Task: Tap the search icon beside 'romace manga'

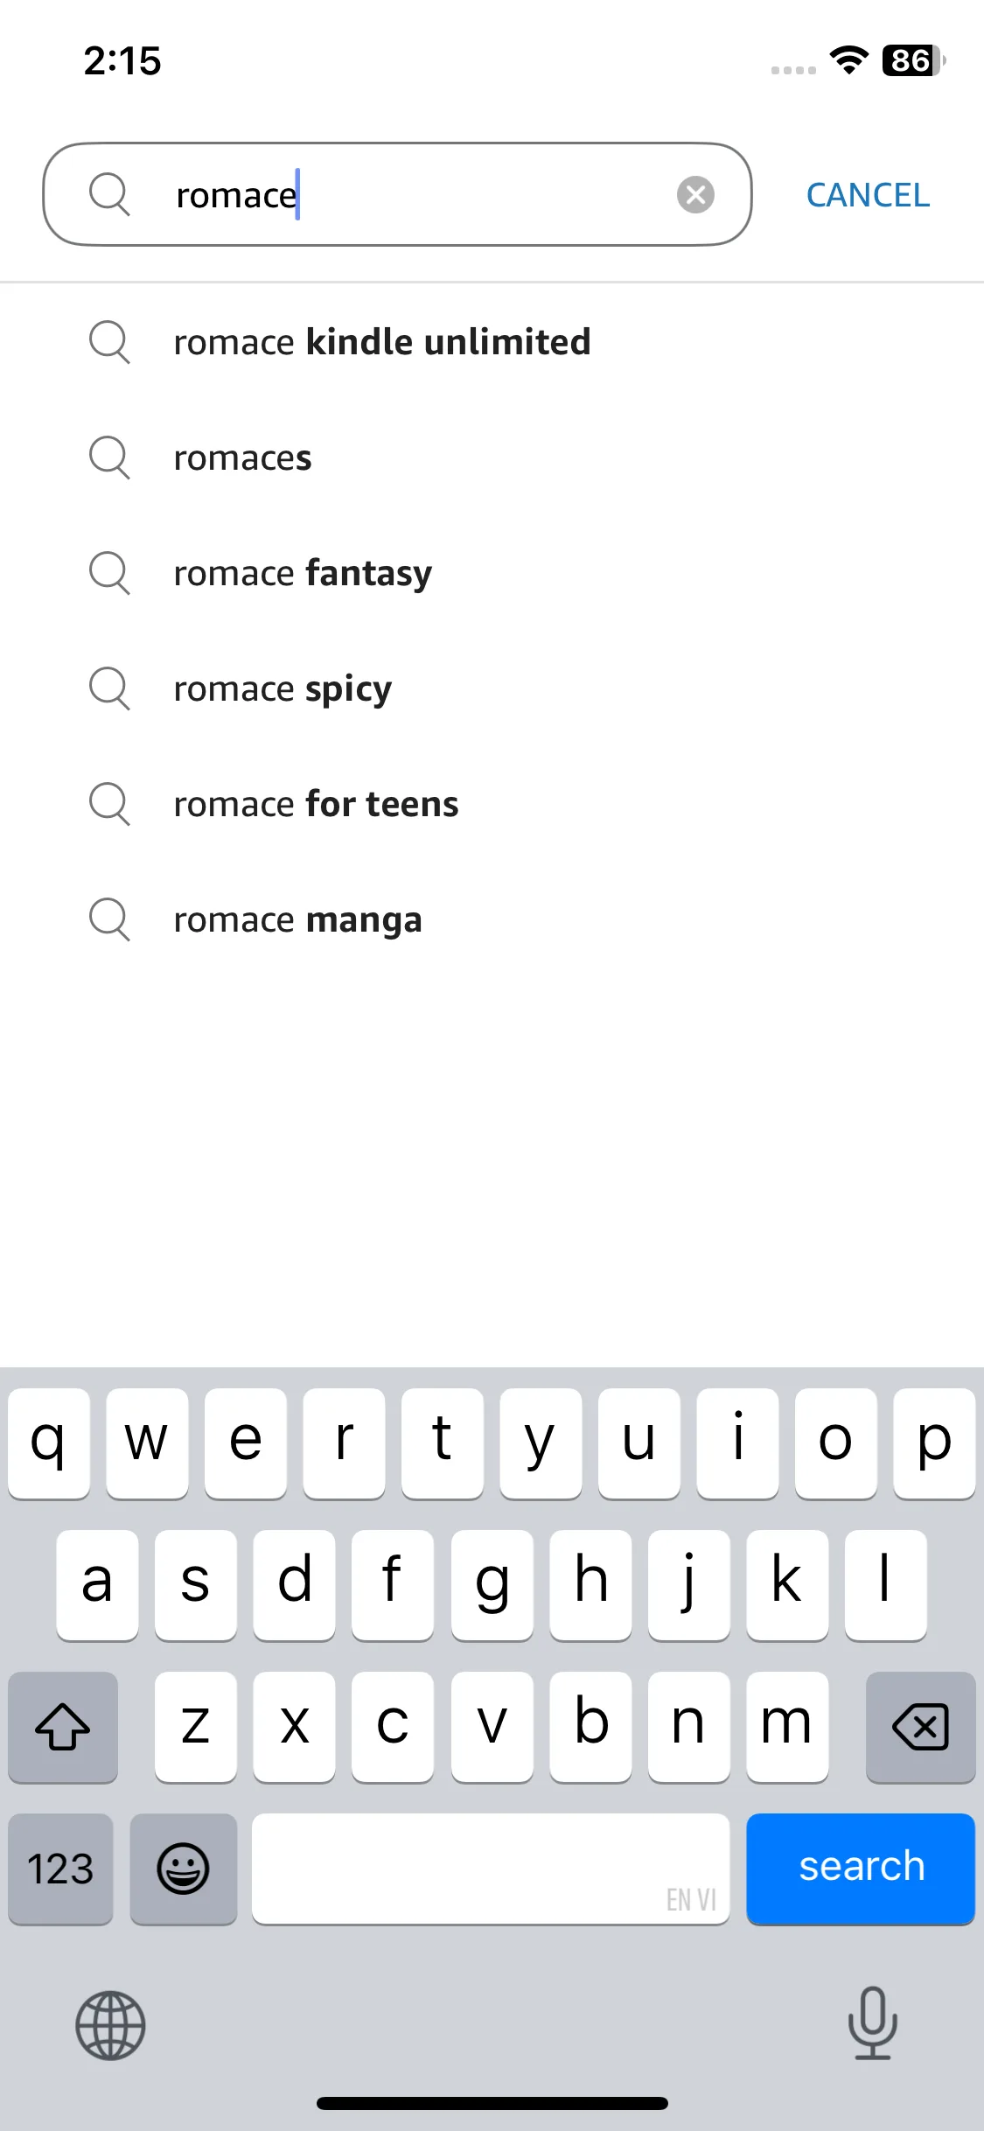Action: (109, 919)
